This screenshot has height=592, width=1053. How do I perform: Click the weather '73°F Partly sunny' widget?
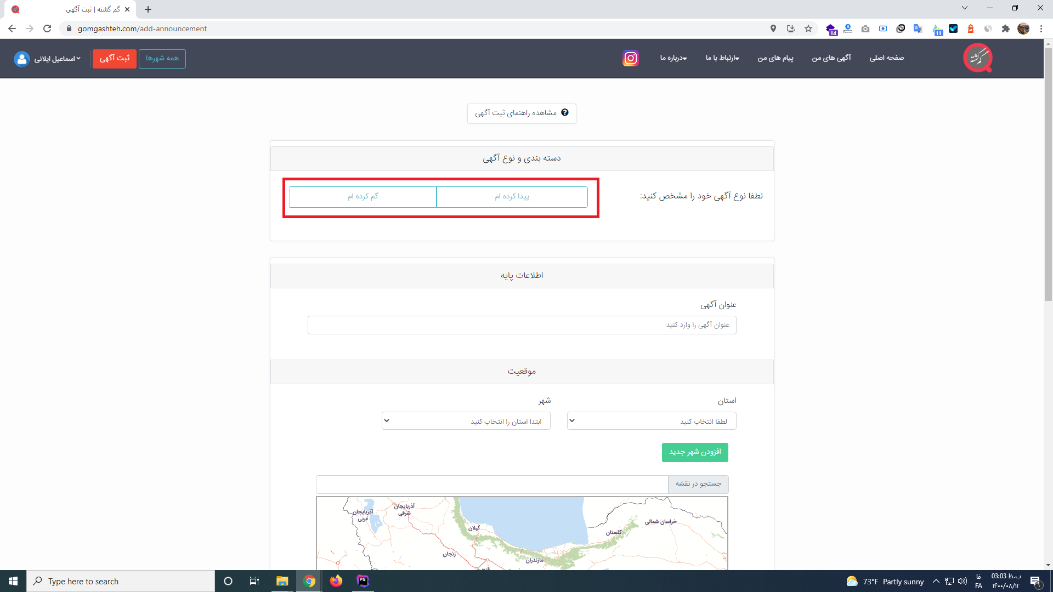tap(885, 582)
